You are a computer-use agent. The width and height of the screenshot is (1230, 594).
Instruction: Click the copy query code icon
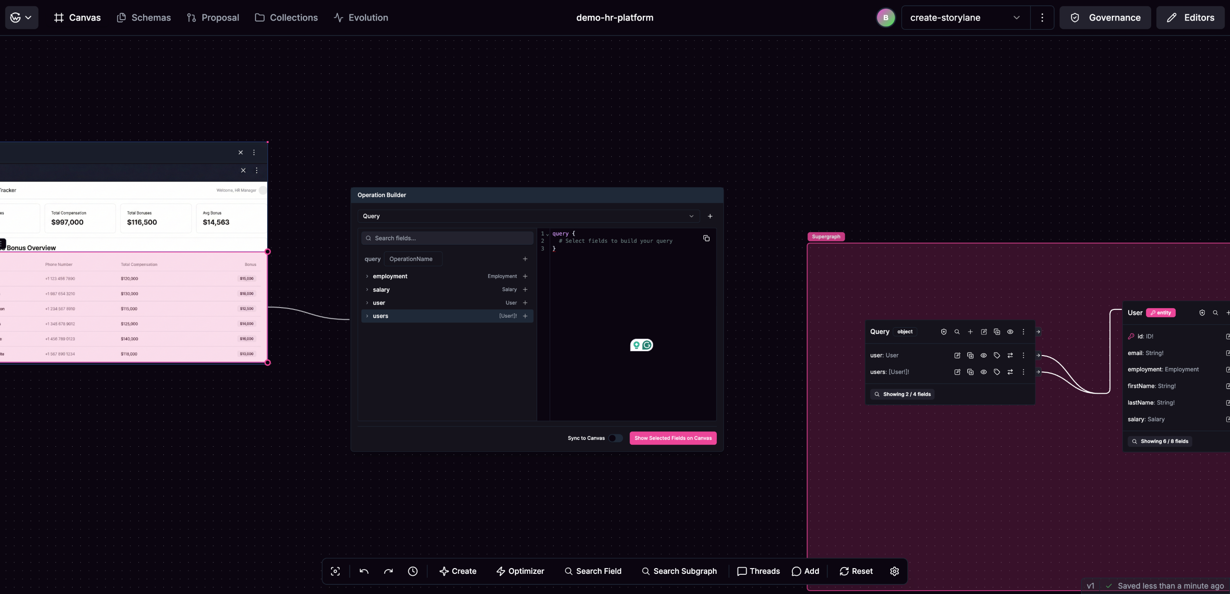pos(706,238)
